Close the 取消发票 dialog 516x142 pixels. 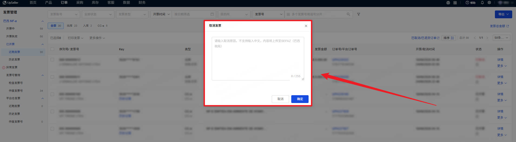[x=306, y=26]
